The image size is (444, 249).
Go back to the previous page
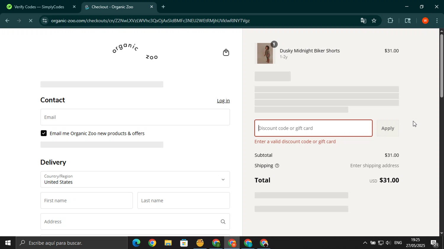pyautogui.click(x=7, y=21)
